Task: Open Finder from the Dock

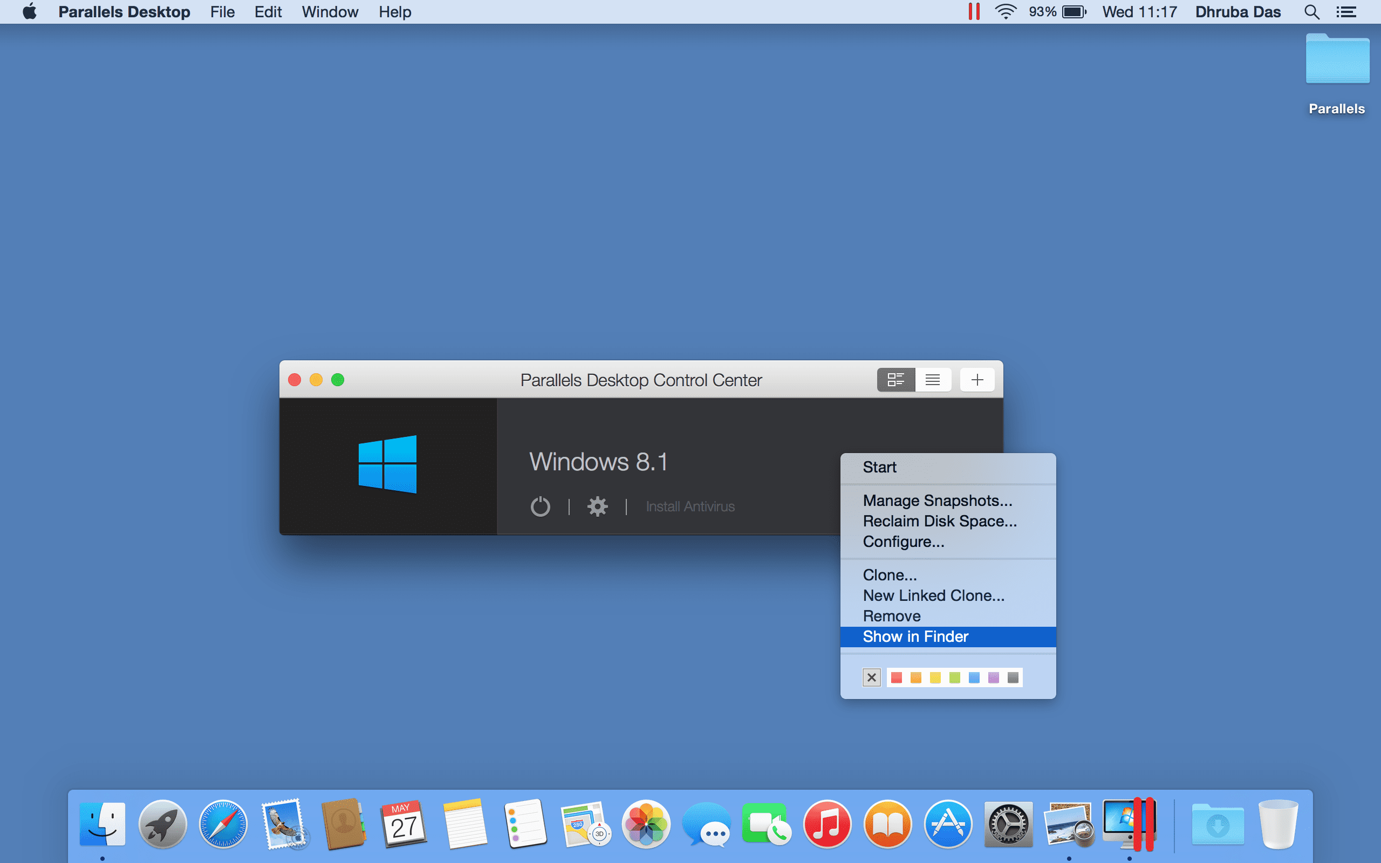Action: 102,824
